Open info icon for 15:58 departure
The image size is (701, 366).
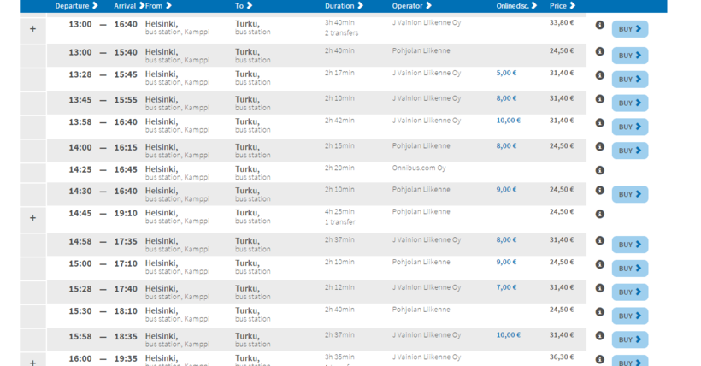(x=599, y=336)
